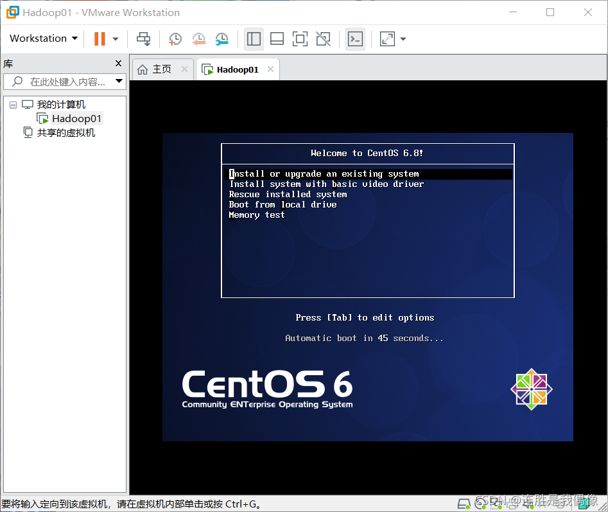Collapse the 我的计算机 tree node
Viewport: 608px width, 512px height.
(13, 105)
